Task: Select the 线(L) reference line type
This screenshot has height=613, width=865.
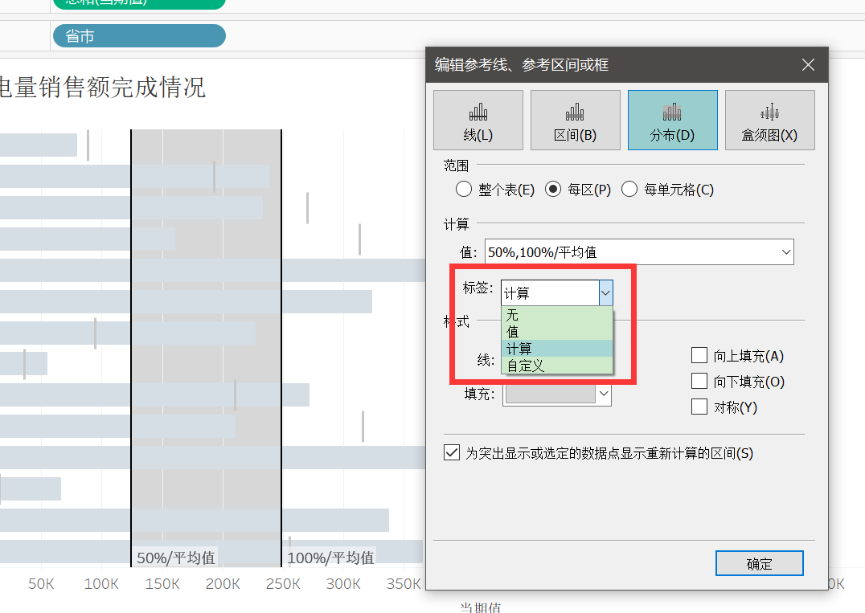Action: pos(478,121)
